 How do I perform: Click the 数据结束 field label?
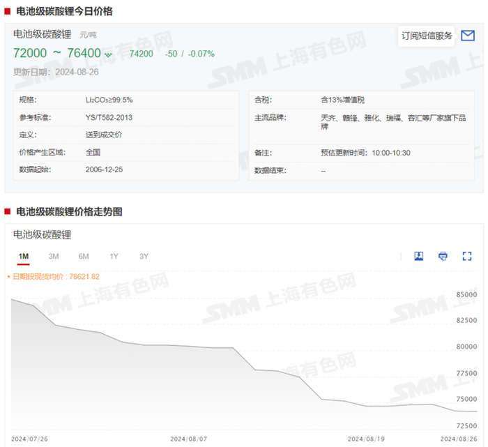(x=270, y=170)
